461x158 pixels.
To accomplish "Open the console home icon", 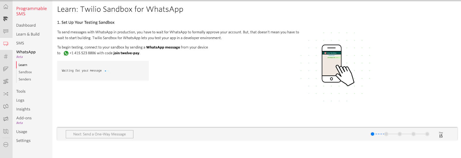I will click(x=6, y=7).
